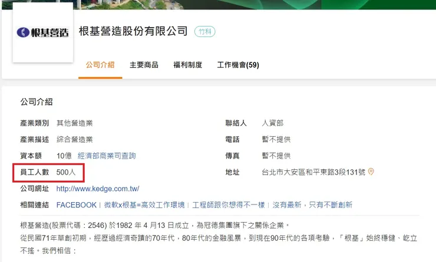Click the company title 根基營造股份有限公司
The image size is (436, 262).
[133, 31]
